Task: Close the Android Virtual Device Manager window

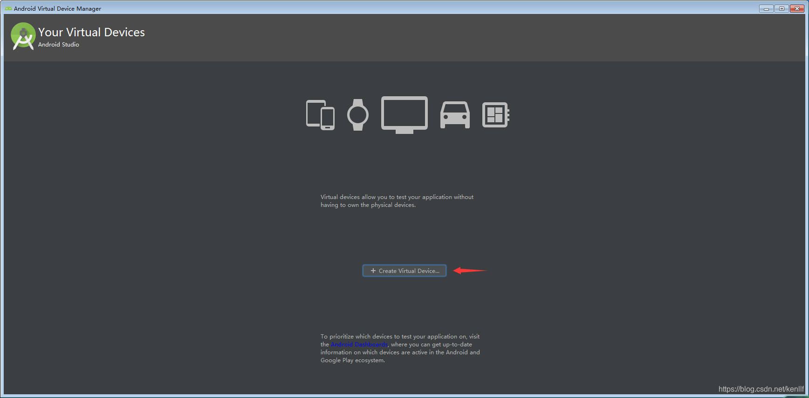Action: 797,8
